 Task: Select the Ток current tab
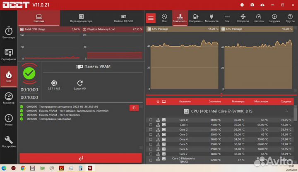[227, 18]
